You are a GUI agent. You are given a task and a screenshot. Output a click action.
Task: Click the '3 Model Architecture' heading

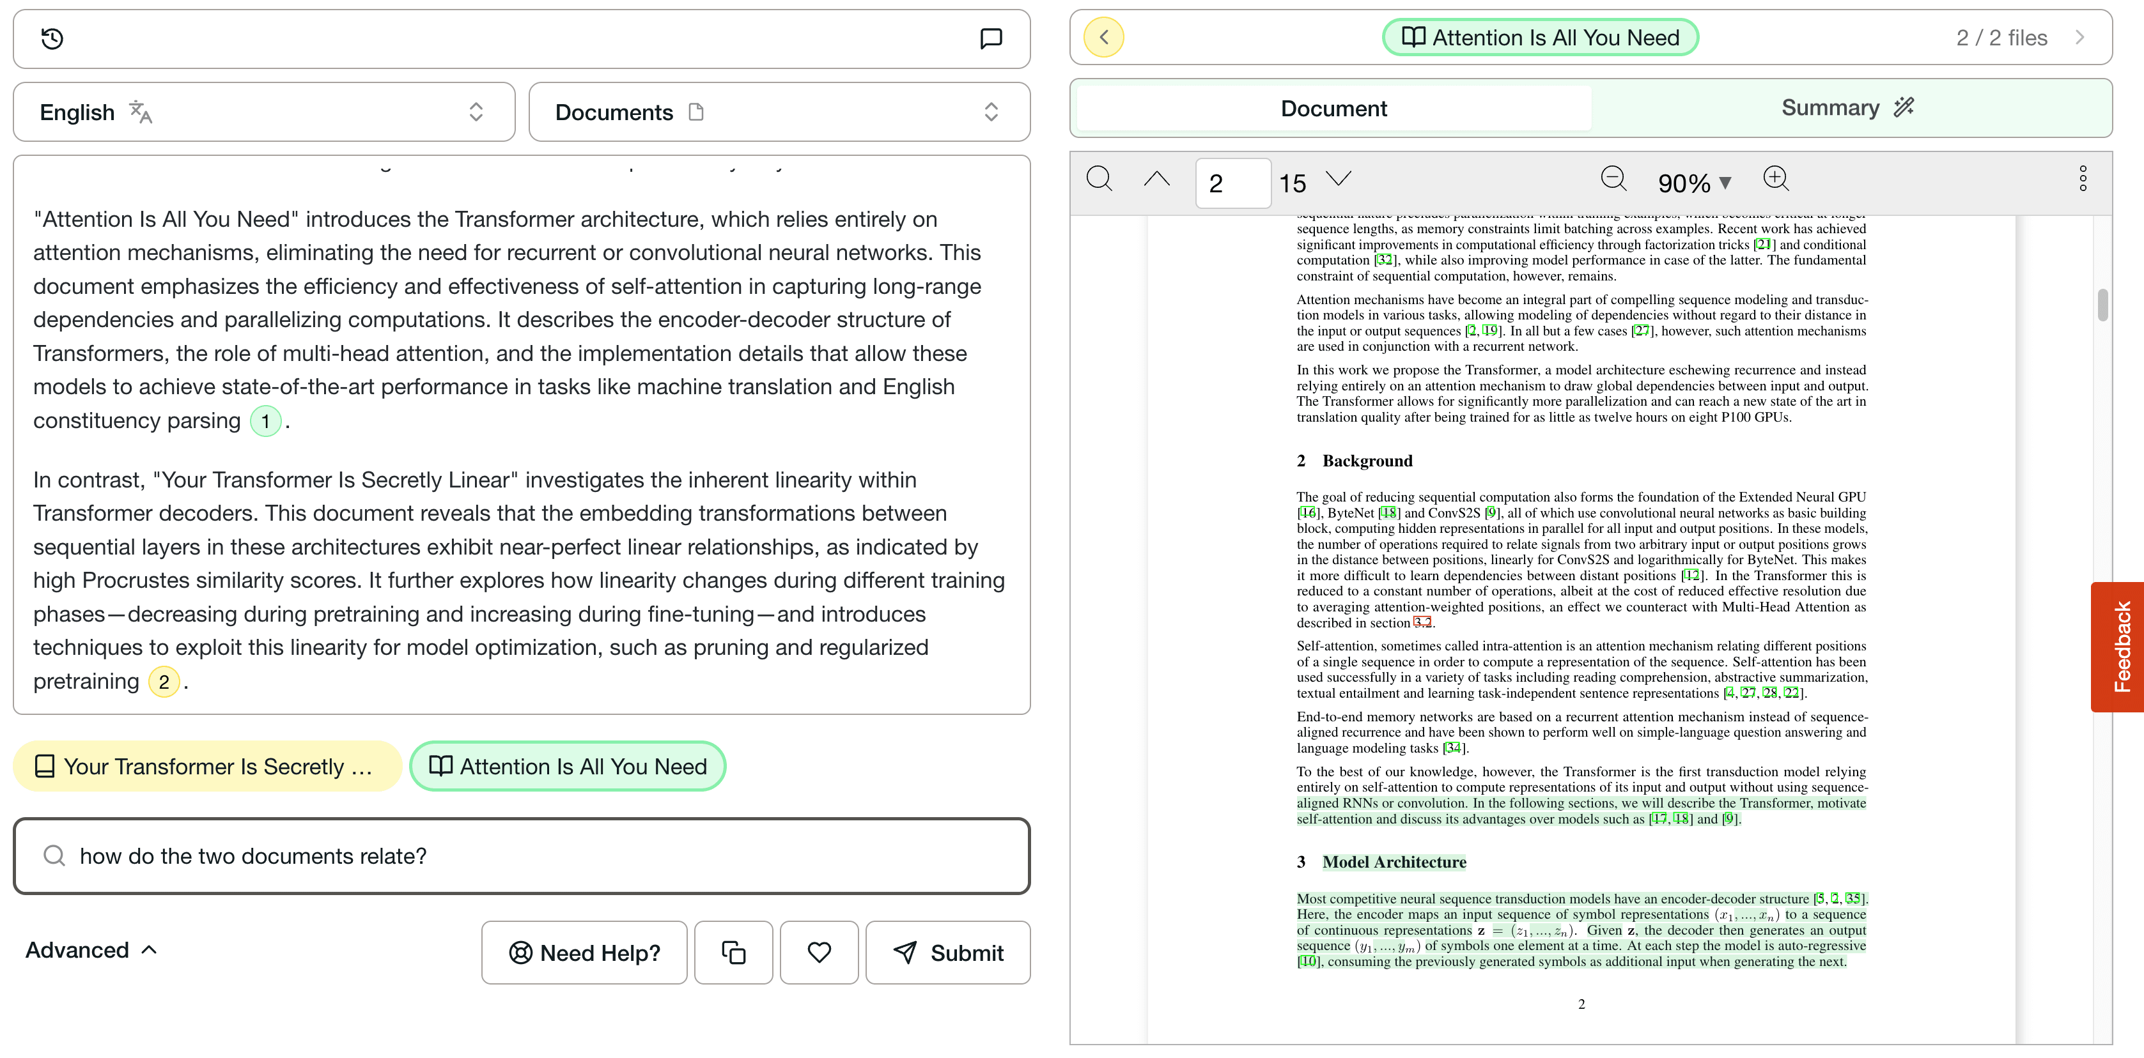coord(1381,862)
